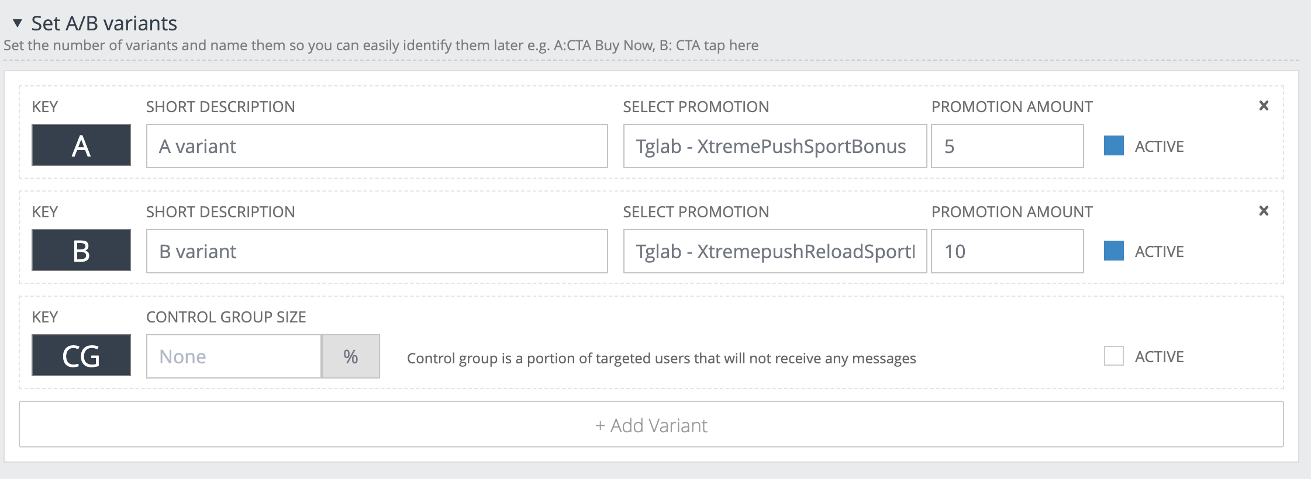Click the percent sign addon
Image resolution: width=1311 pixels, height=479 pixels.
point(351,356)
